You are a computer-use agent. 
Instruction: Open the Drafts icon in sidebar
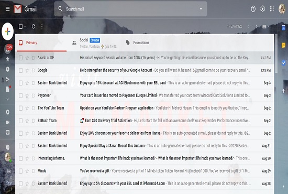tap(7, 89)
